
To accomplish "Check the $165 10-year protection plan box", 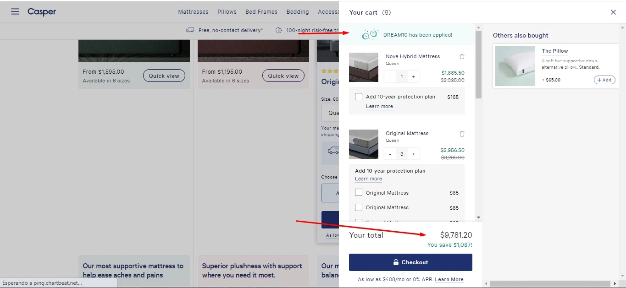I will point(359,97).
